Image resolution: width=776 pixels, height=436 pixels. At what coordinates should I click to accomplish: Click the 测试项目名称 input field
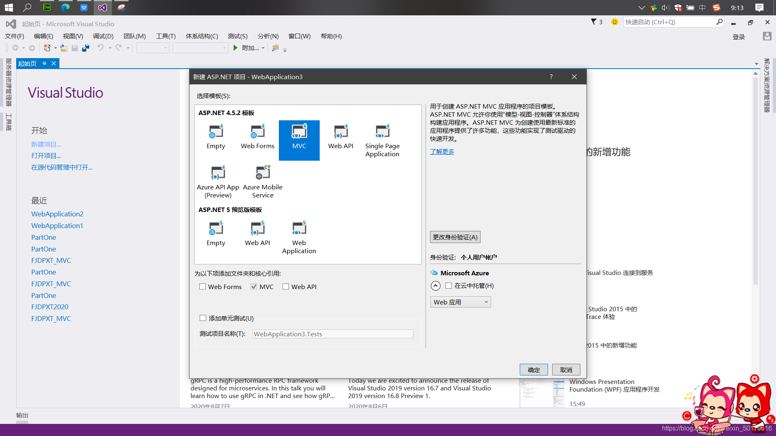coord(333,334)
